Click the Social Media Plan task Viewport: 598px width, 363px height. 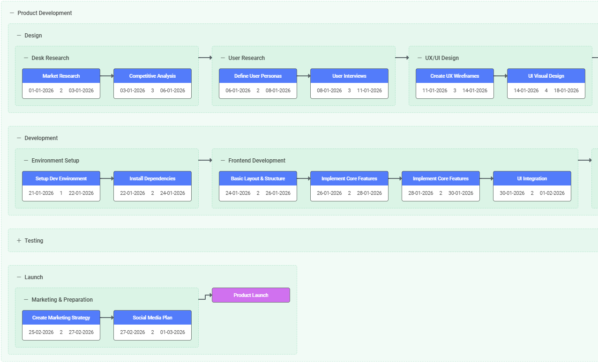click(152, 318)
